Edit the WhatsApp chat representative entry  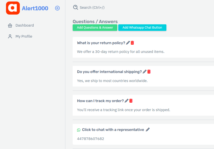pyautogui.click(x=148, y=130)
